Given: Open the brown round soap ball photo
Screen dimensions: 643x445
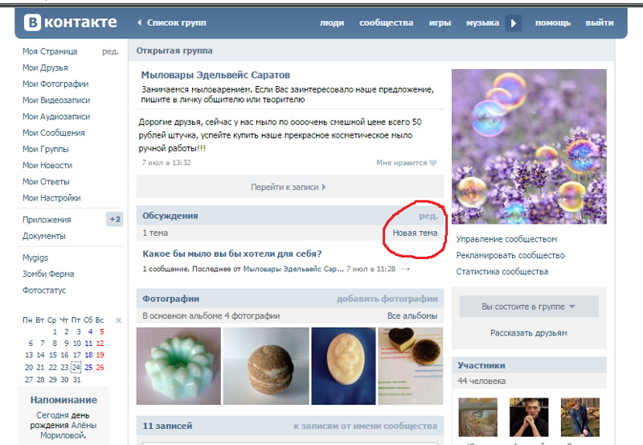Looking at the screenshot, I should tap(266, 366).
